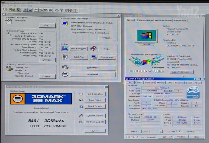Click Change... under Testing Options
Viewport: 209px width, 143px height.
pos(47,76)
